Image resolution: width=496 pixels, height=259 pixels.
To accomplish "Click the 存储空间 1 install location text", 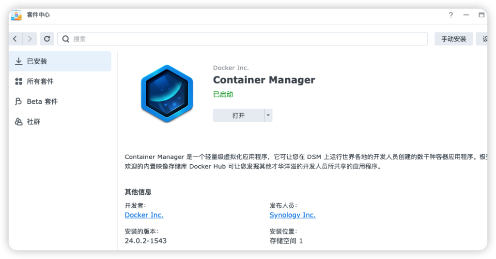I will tap(286, 241).
